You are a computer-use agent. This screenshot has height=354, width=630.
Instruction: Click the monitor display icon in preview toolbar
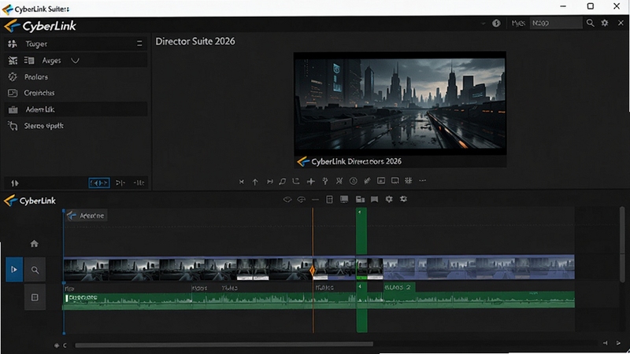(395, 181)
